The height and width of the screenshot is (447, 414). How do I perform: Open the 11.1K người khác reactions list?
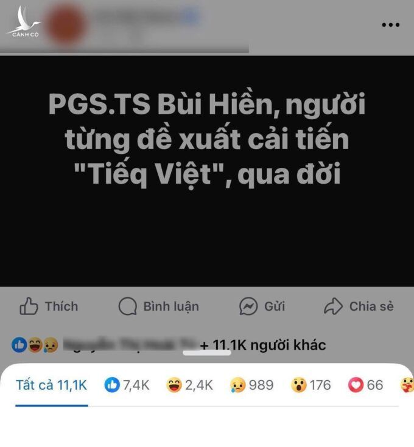[263, 345]
